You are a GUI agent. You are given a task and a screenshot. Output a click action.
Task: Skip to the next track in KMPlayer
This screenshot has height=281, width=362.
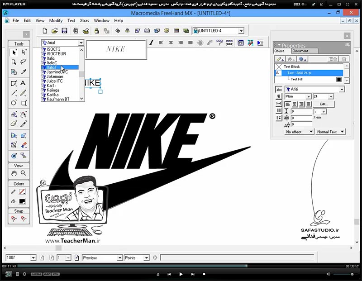(x=193, y=274)
